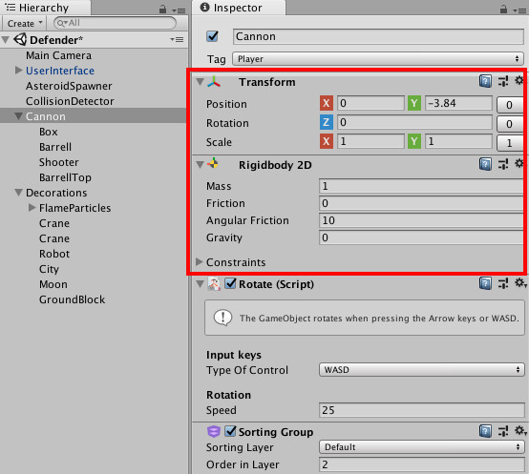Screen dimensions: 529x474
Task: Collapse the Cannon tree arrow
Action: click(x=18, y=116)
